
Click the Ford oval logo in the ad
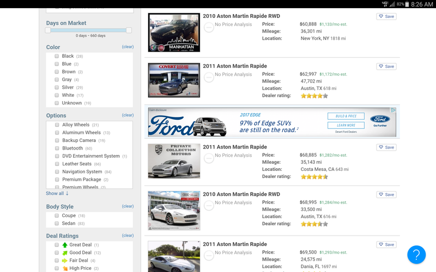(380, 119)
